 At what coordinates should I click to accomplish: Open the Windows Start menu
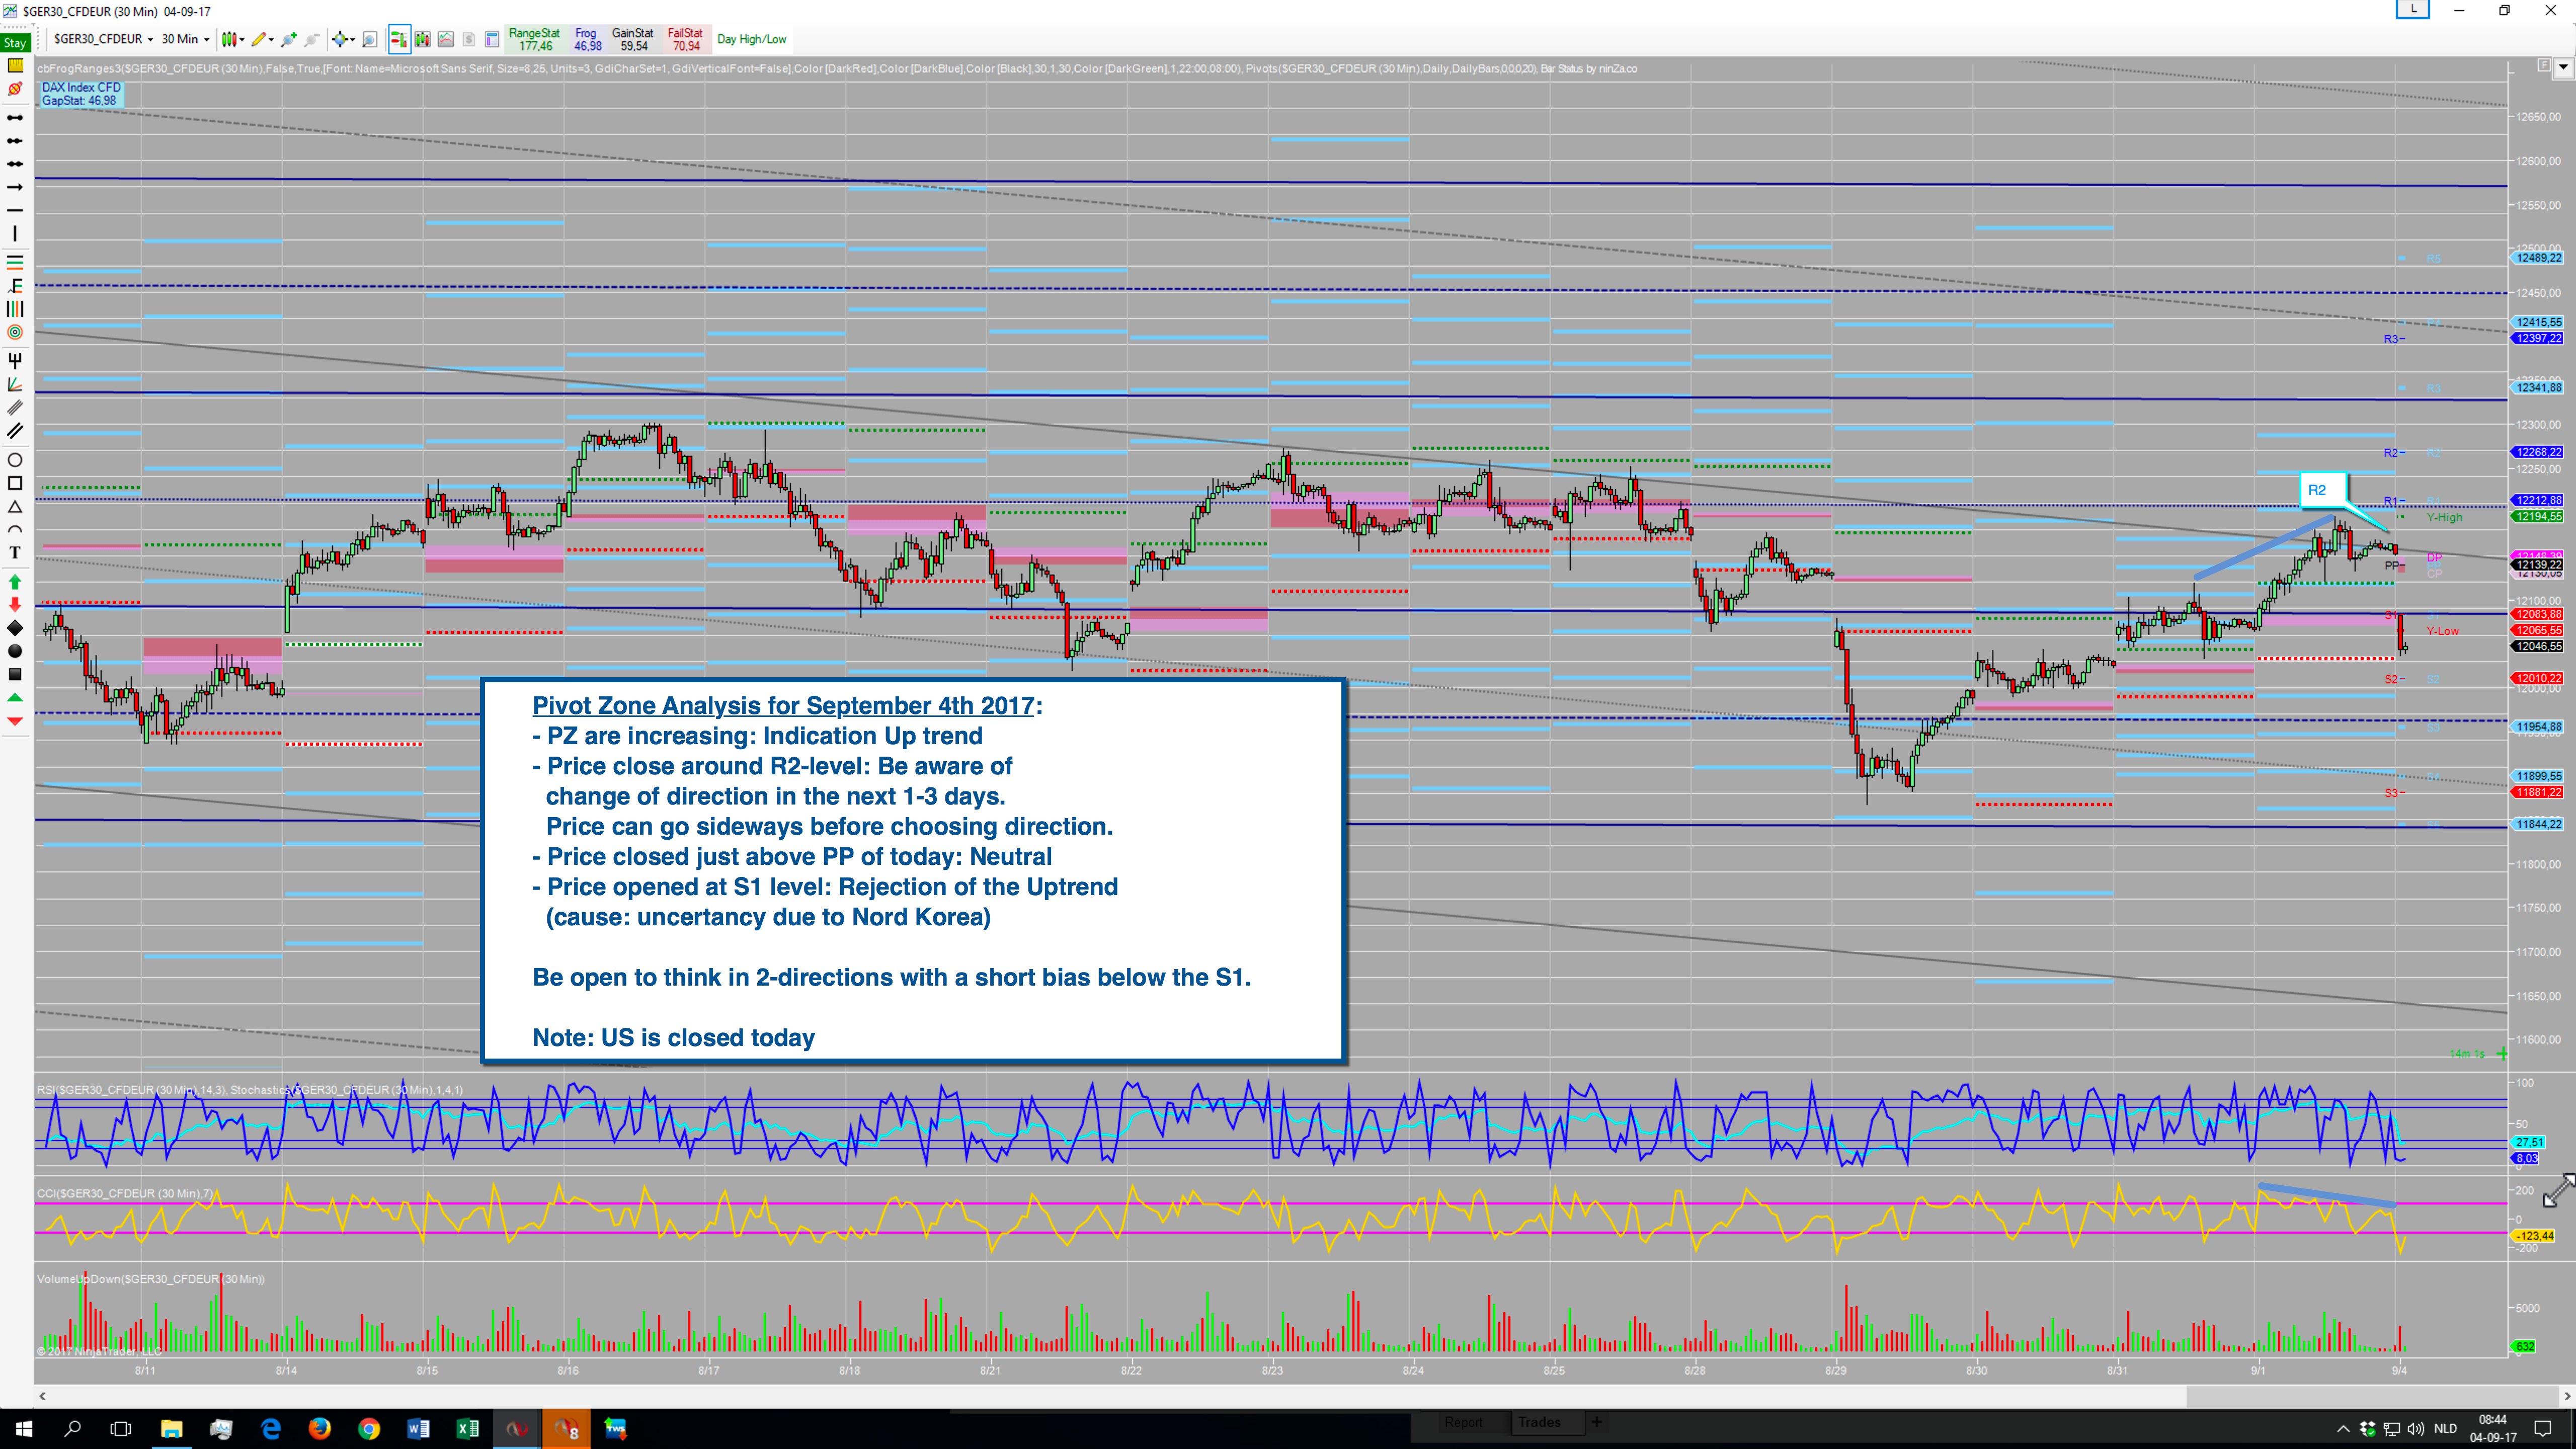click(24, 1428)
